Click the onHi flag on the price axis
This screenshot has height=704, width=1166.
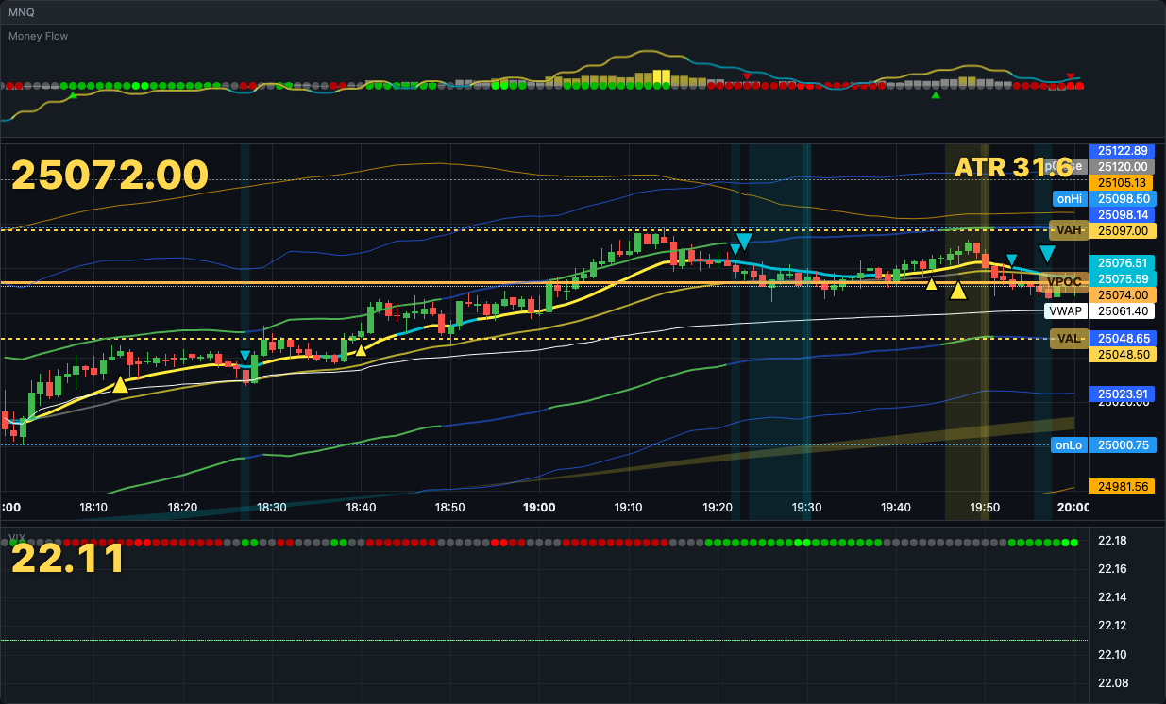[x=1068, y=199]
